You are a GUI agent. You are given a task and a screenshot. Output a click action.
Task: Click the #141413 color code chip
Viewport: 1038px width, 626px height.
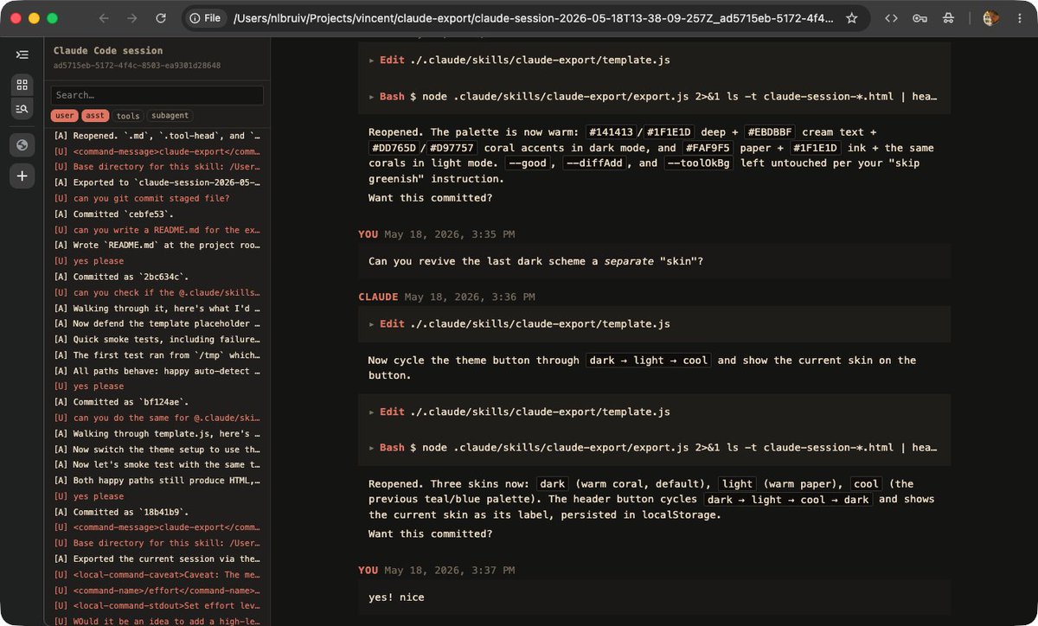[x=611, y=132]
